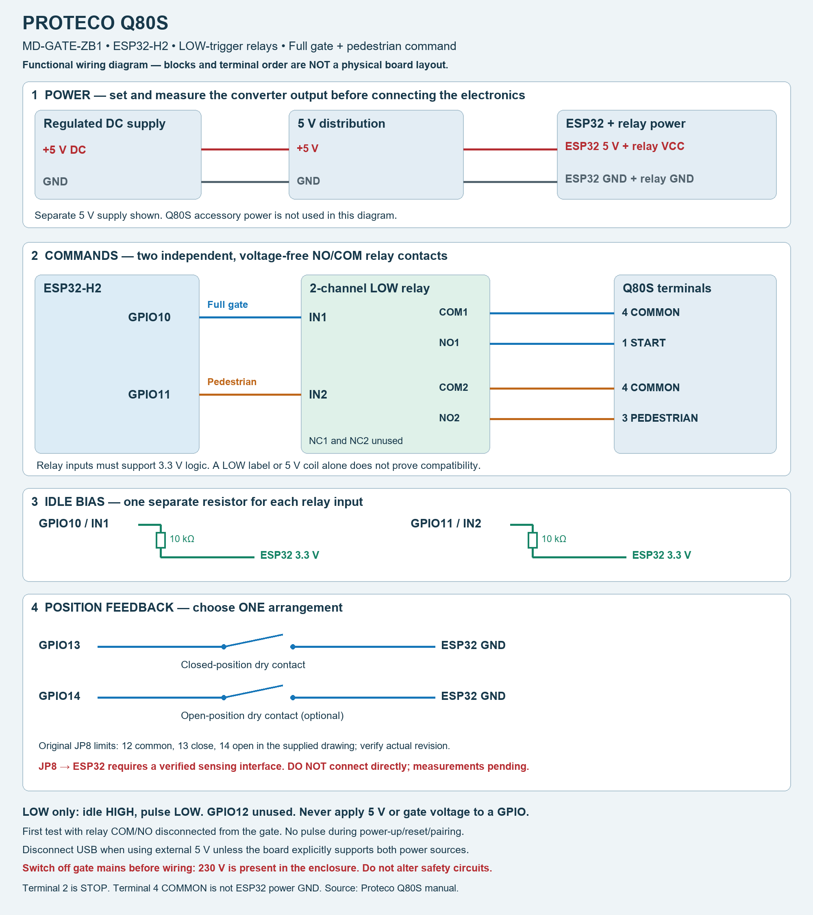Click "ESP32 GND" on the GPIO13 line
The width and height of the screenshot is (813, 915).
pos(474,645)
